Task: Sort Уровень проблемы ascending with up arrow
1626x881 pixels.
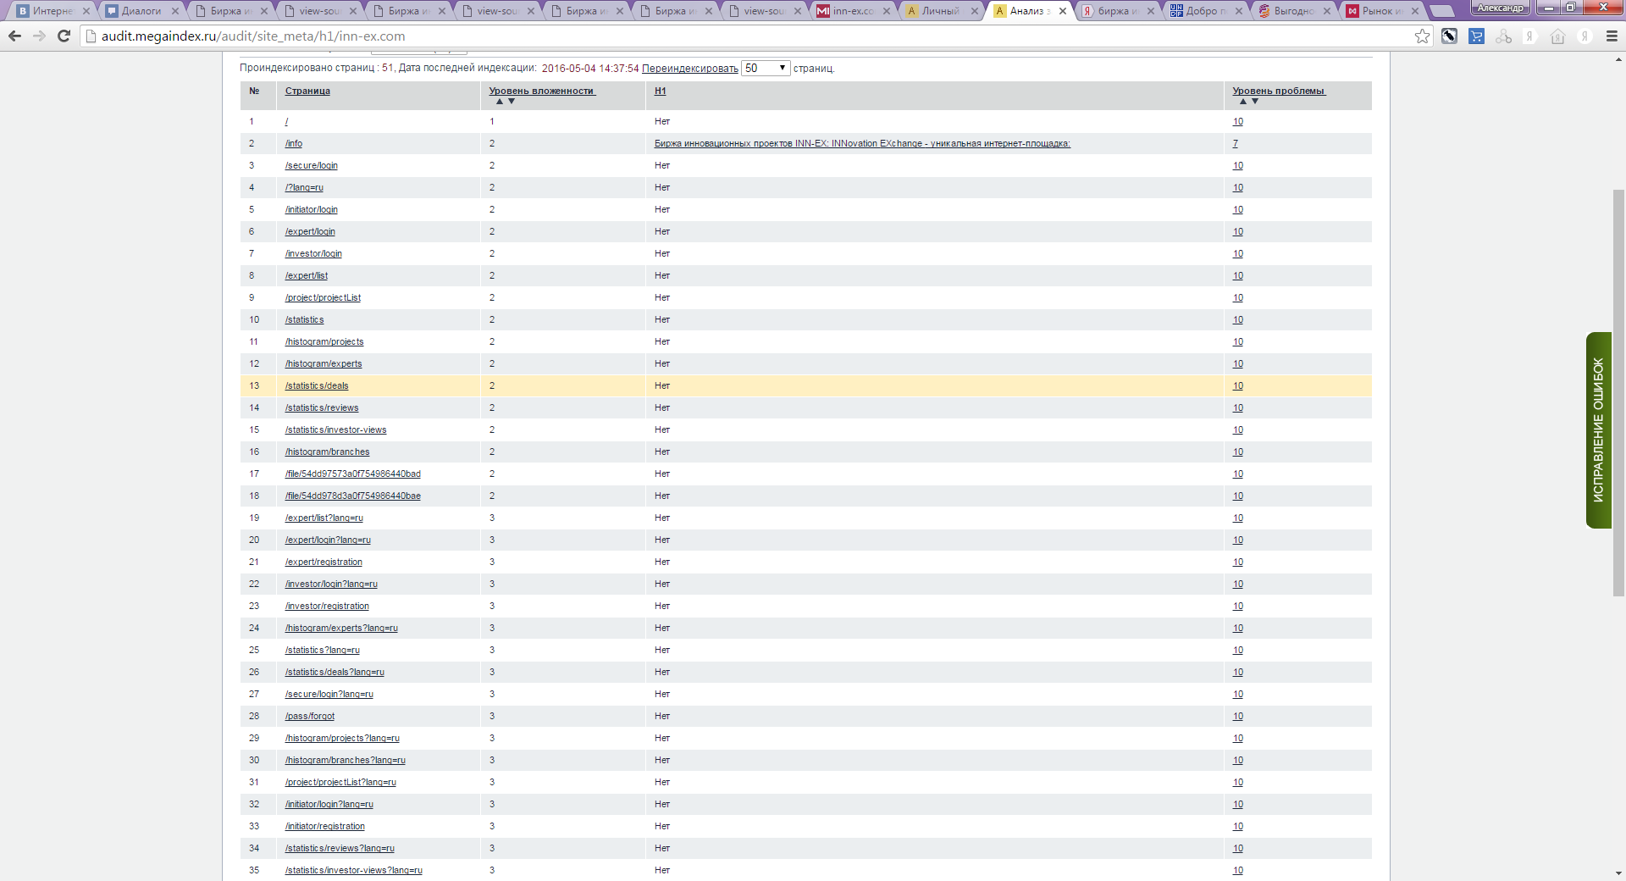Action: click(x=1243, y=102)
